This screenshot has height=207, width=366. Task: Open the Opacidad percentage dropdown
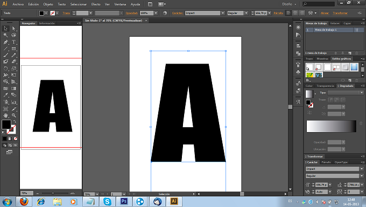point(156,13)
